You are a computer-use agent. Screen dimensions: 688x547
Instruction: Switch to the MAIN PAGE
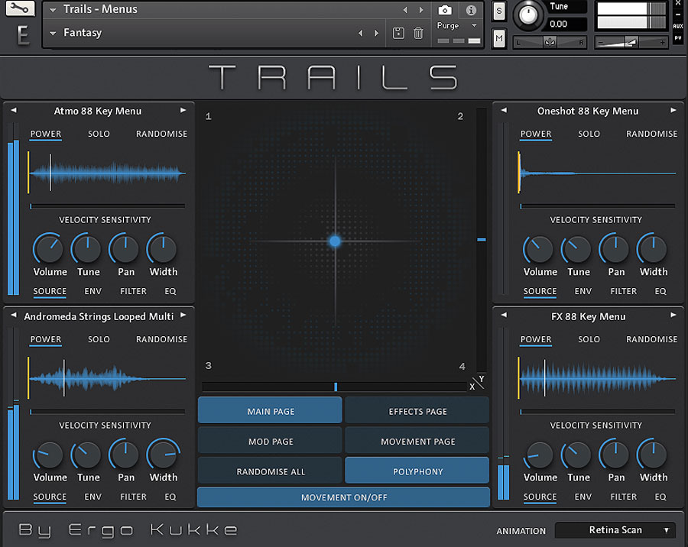(x=270, y=411)
